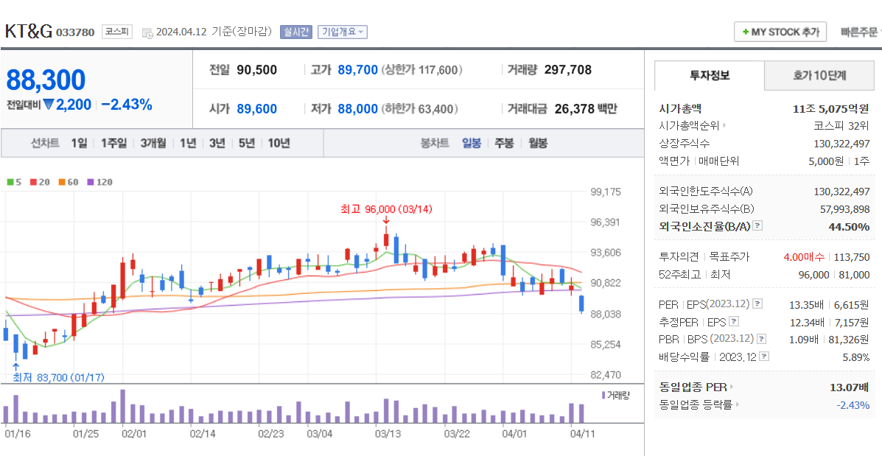Click the KT&G stock name heading
Screen dimensions: 882x456
point(28,32)
